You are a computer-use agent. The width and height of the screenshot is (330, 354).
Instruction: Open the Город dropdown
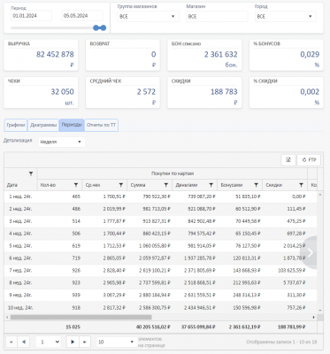pyautogui.click(x=286, y=17)
